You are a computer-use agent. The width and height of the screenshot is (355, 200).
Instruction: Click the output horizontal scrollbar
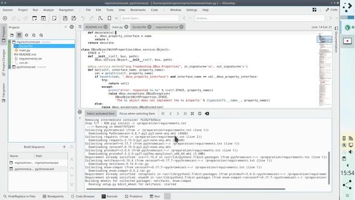point(186,189)
